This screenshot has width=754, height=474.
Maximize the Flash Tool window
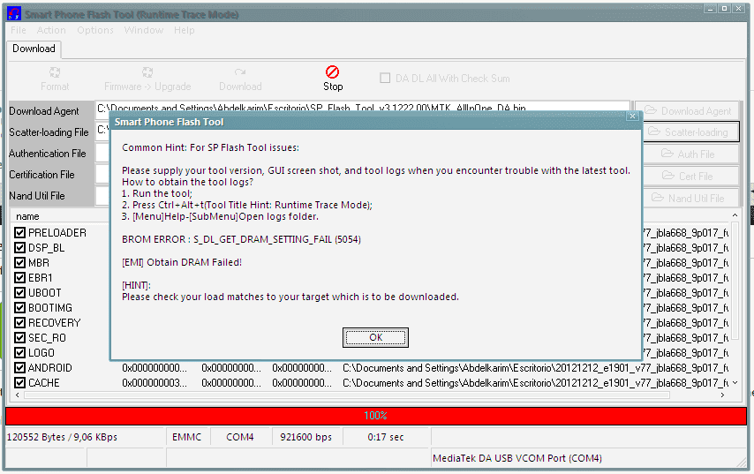click(x=725, y=9)
